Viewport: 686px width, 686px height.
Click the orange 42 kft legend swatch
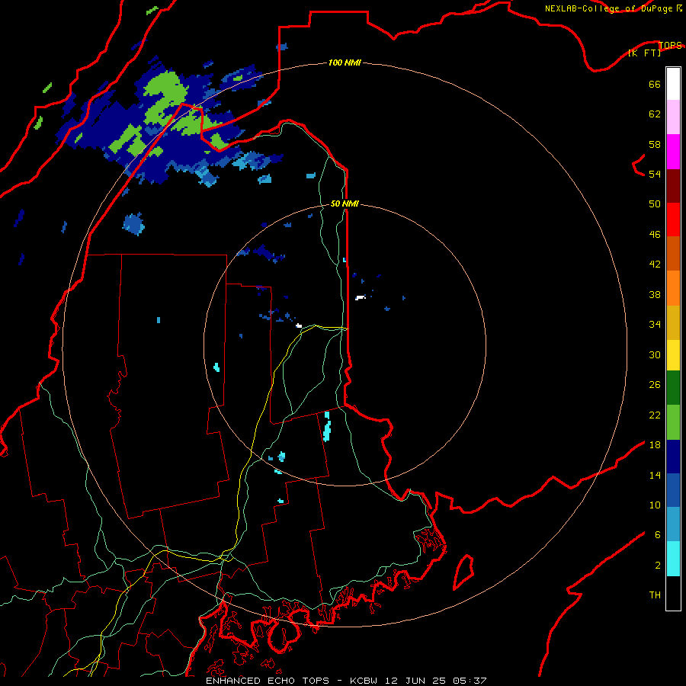(673, 288)
